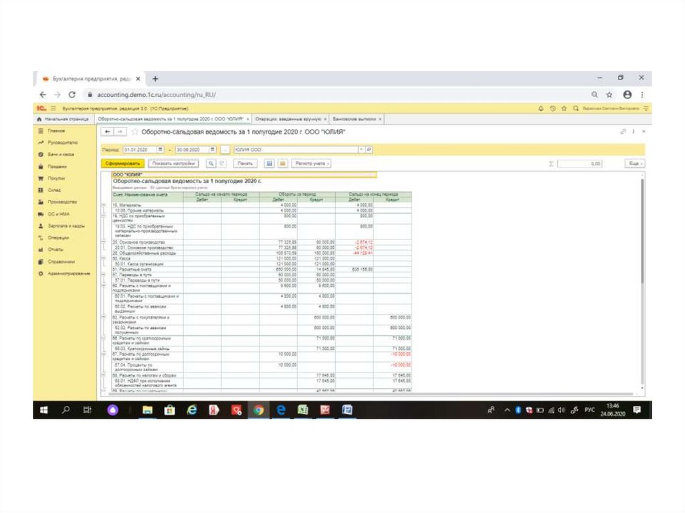Click the send by email icon in toolbar
Viewport: 685px width, 513px height.
click(x=283, y=163)
